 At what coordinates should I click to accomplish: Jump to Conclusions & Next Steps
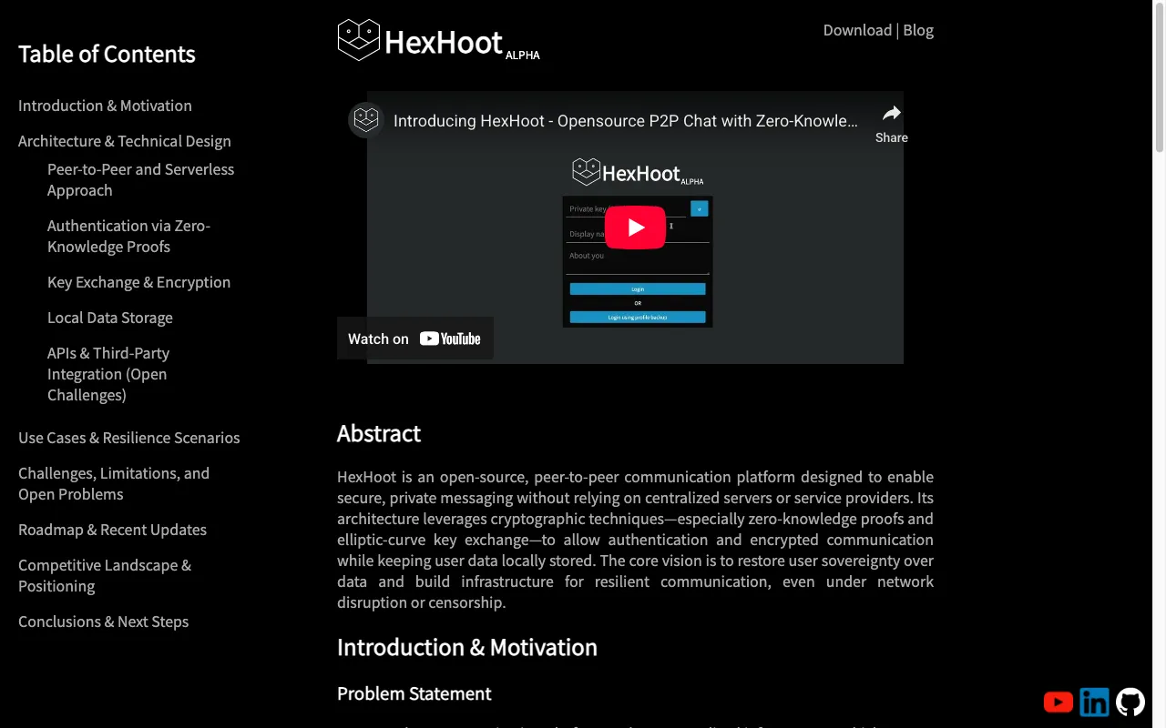103,622
